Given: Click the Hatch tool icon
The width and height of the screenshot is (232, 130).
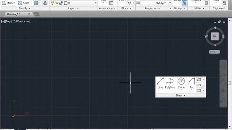Looking at the screenshot, I should (x=199, y=90).
